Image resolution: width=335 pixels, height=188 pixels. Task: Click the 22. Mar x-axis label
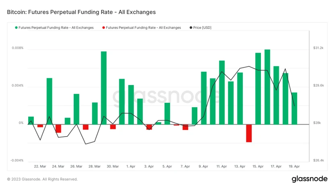tap(40, 166)
